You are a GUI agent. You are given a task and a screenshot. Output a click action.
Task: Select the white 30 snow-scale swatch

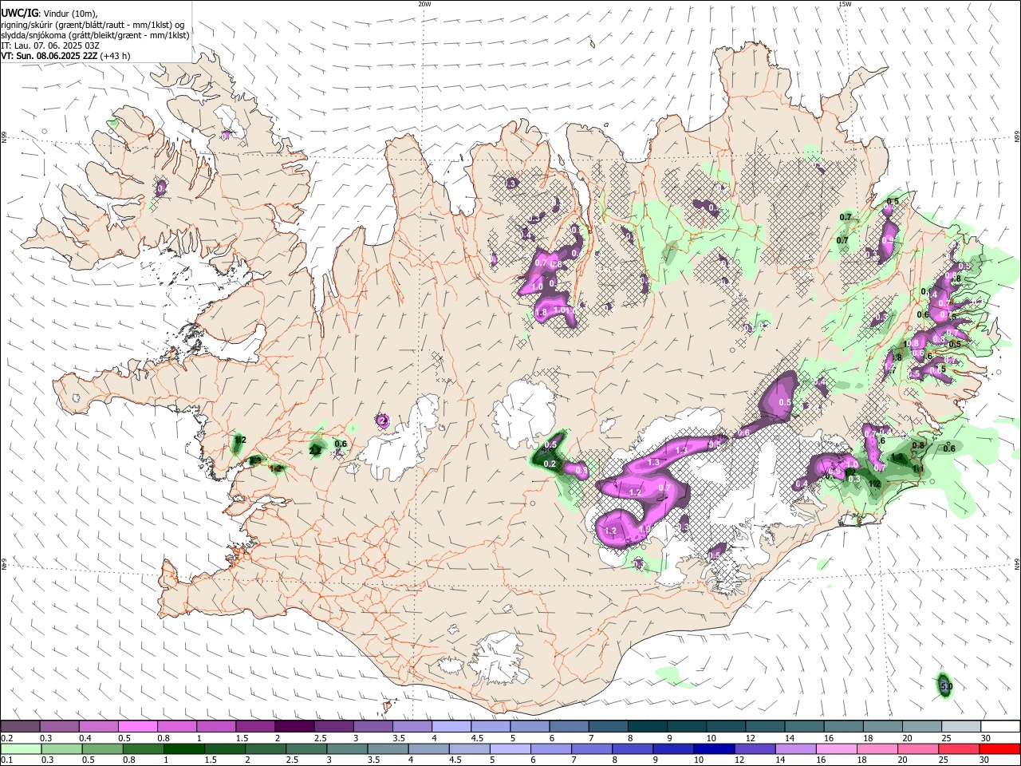[x=999, y=727]
